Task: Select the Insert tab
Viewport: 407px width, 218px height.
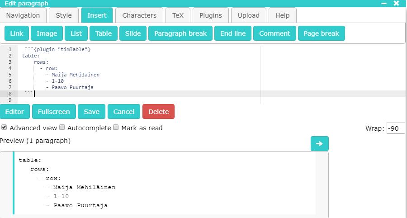Action: coord(97,15)
